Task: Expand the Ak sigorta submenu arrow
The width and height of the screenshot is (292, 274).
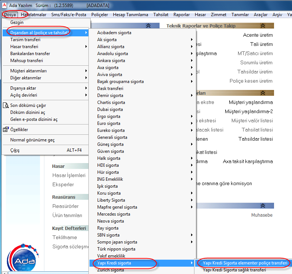Action: pyautogui.click(x=192, y=40)
